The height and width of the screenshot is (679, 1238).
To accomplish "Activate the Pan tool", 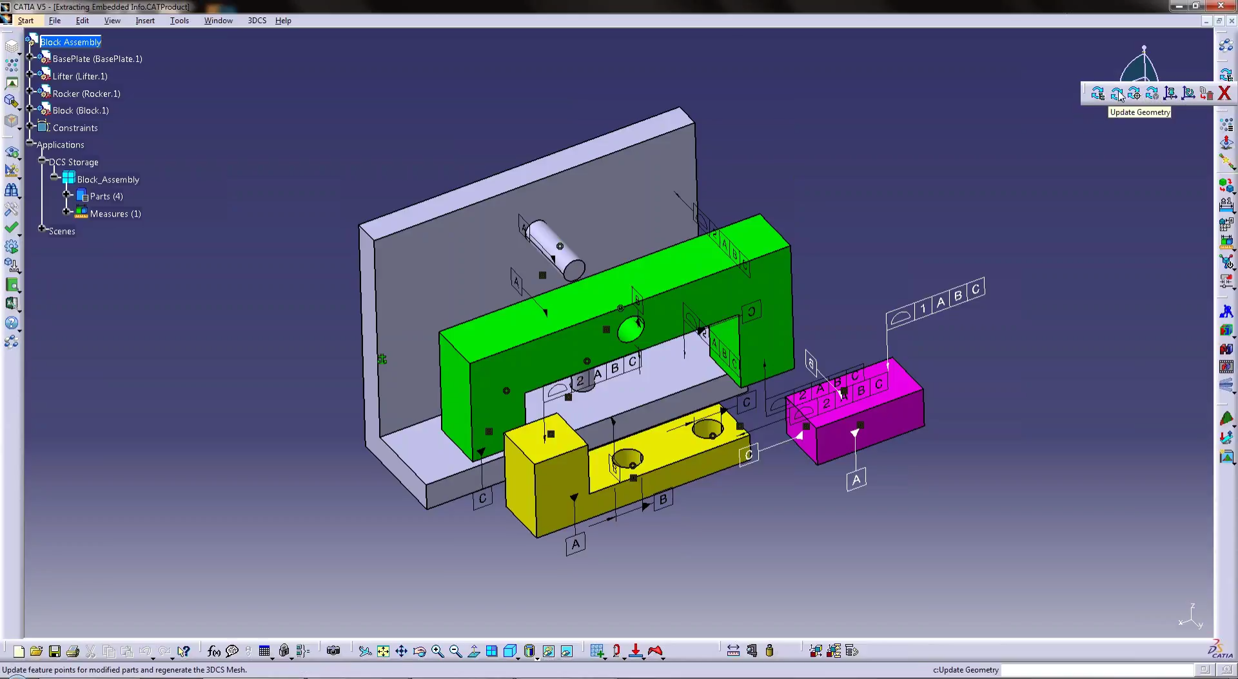I will coord(401,651).
